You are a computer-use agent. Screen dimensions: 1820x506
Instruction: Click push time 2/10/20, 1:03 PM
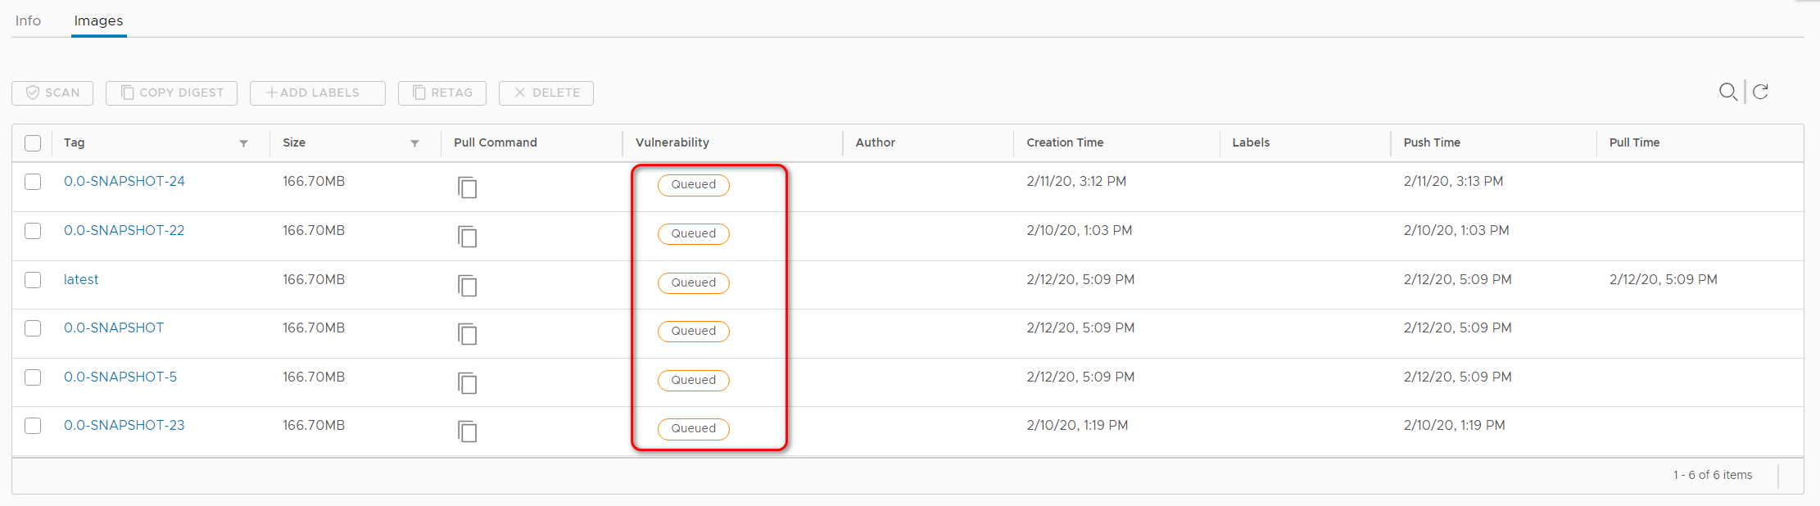point(1456,230)
